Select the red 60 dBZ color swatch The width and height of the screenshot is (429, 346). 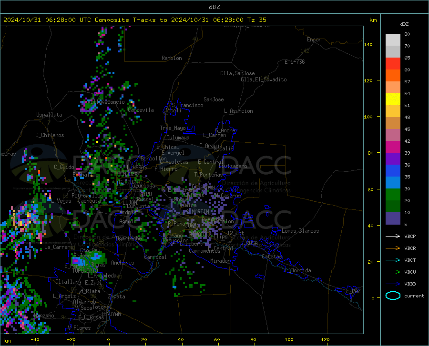(x=393, y=64)
